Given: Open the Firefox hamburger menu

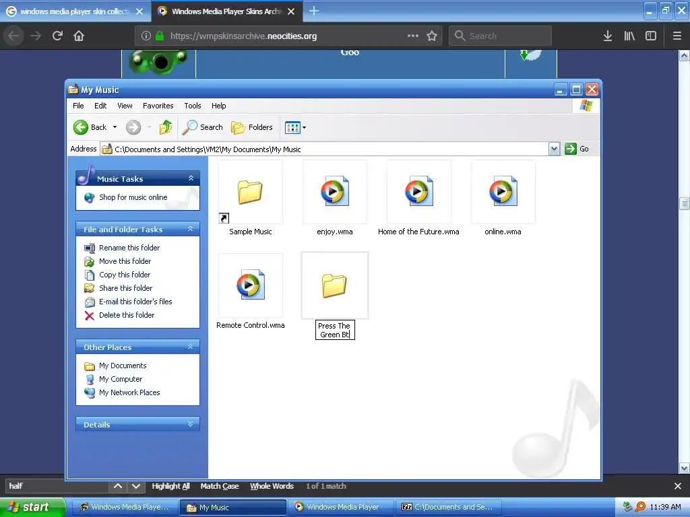Looking at the screenshot, I should [677, 36].
